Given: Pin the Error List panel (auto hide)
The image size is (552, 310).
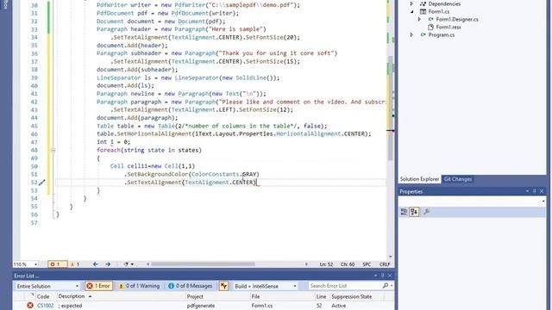Looking at the screenshot, I should click(383, 276).
